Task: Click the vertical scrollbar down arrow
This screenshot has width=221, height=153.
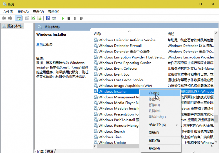Action: 216,142
